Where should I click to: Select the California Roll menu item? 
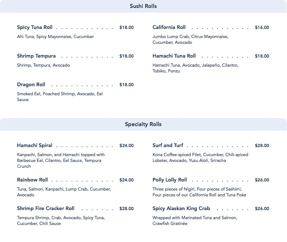[169, 28]
